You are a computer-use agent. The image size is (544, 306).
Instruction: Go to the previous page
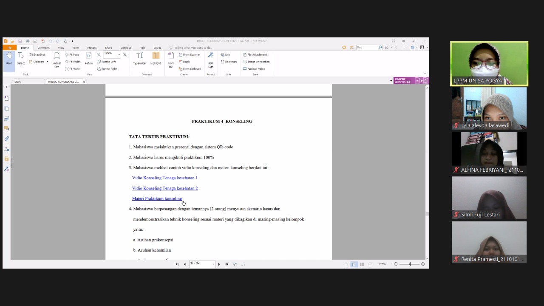(184, 264)
